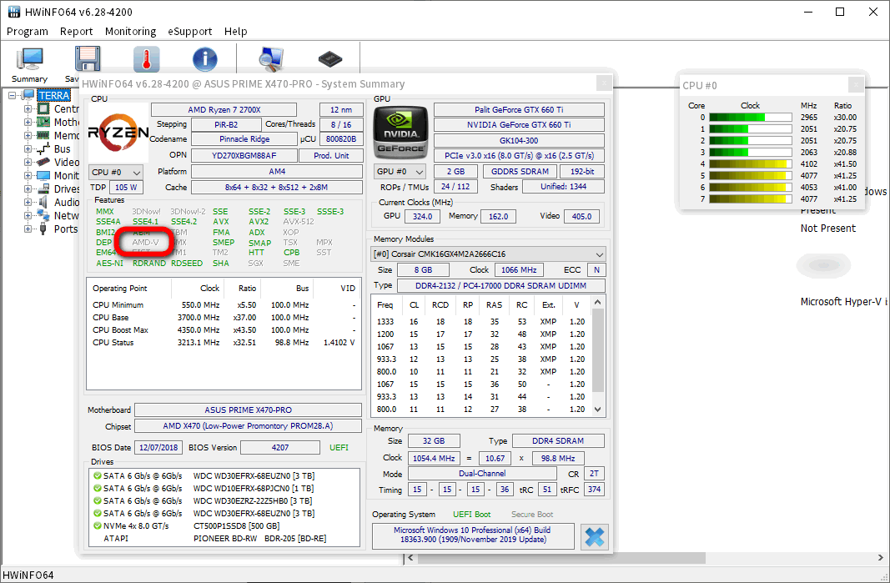This screenshot has height=583, width=890.
Task: Click the main window horizontal scrollbar left arrow
Action: click(x=411, y=559)
